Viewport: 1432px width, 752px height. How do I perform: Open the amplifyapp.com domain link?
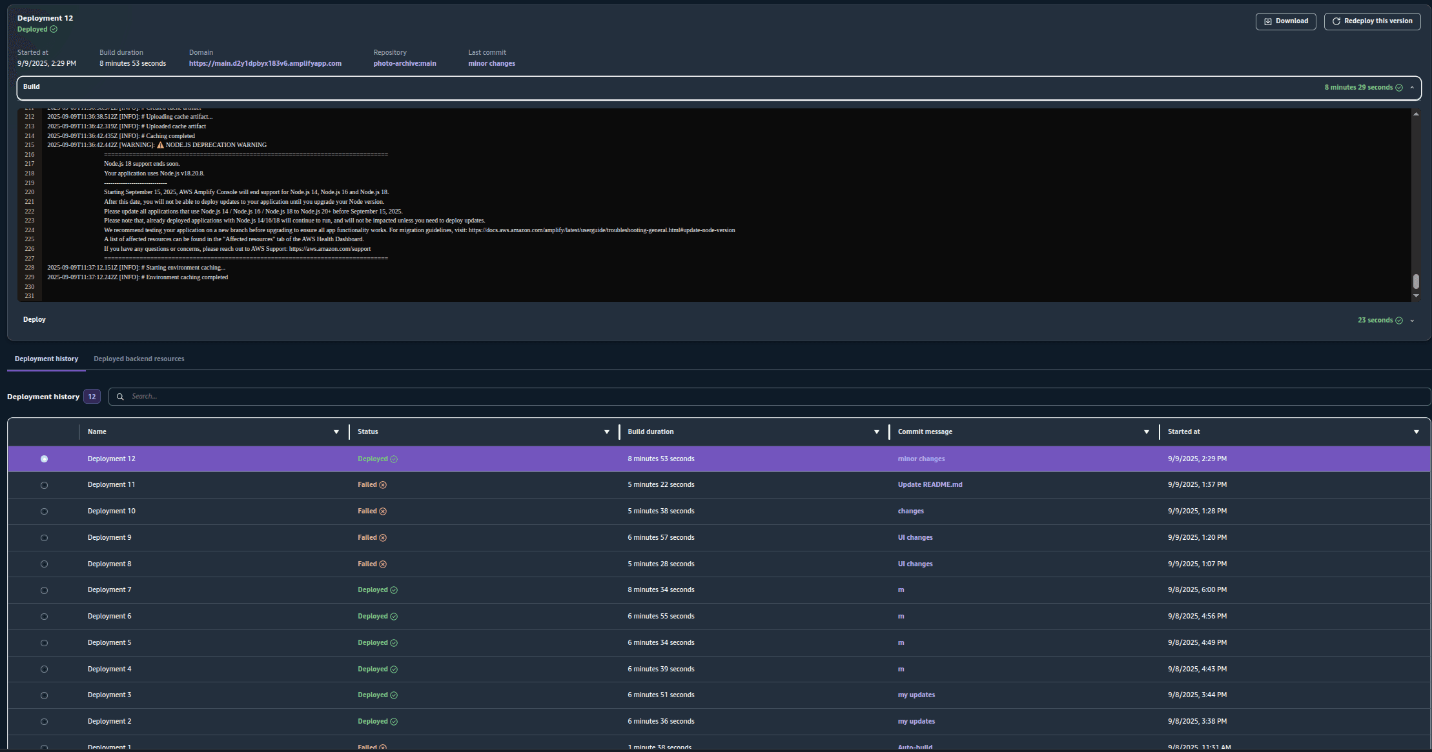pyautogui.click(x=265, y=63)
